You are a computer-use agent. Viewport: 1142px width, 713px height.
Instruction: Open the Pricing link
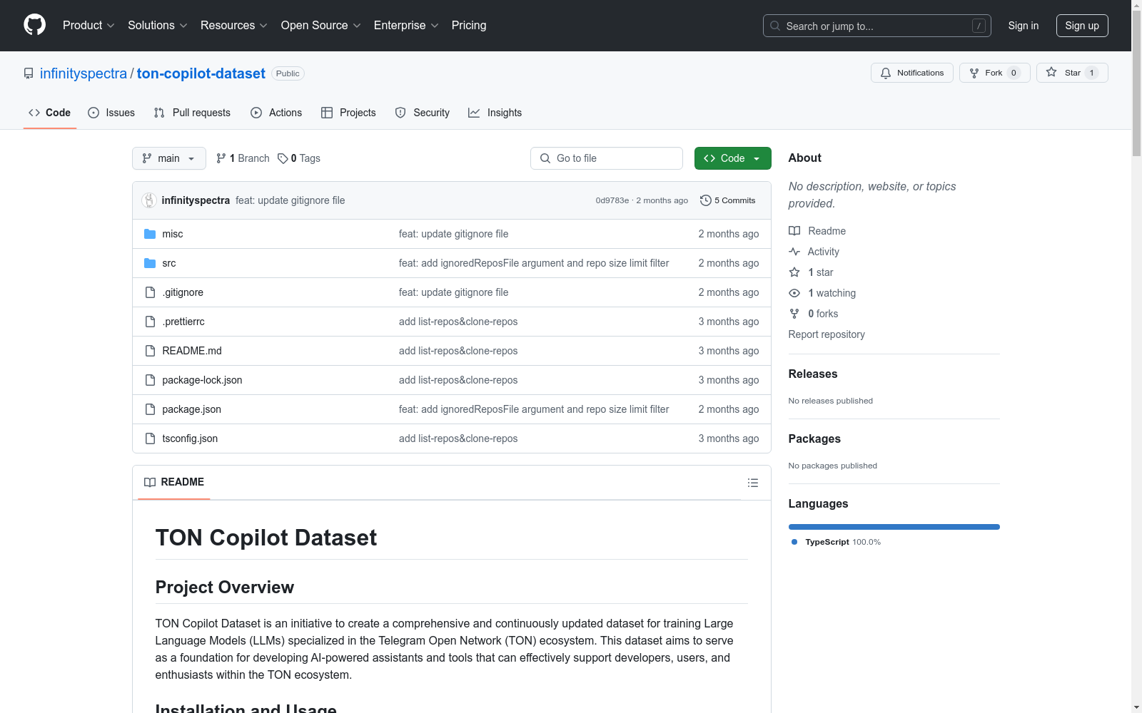[x=469, y=26]
